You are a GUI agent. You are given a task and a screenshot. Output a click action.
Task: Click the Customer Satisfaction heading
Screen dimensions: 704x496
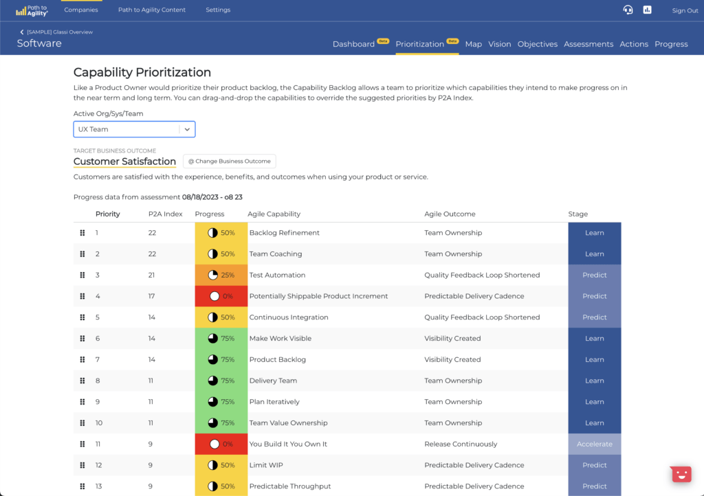[x=124, y=161]
